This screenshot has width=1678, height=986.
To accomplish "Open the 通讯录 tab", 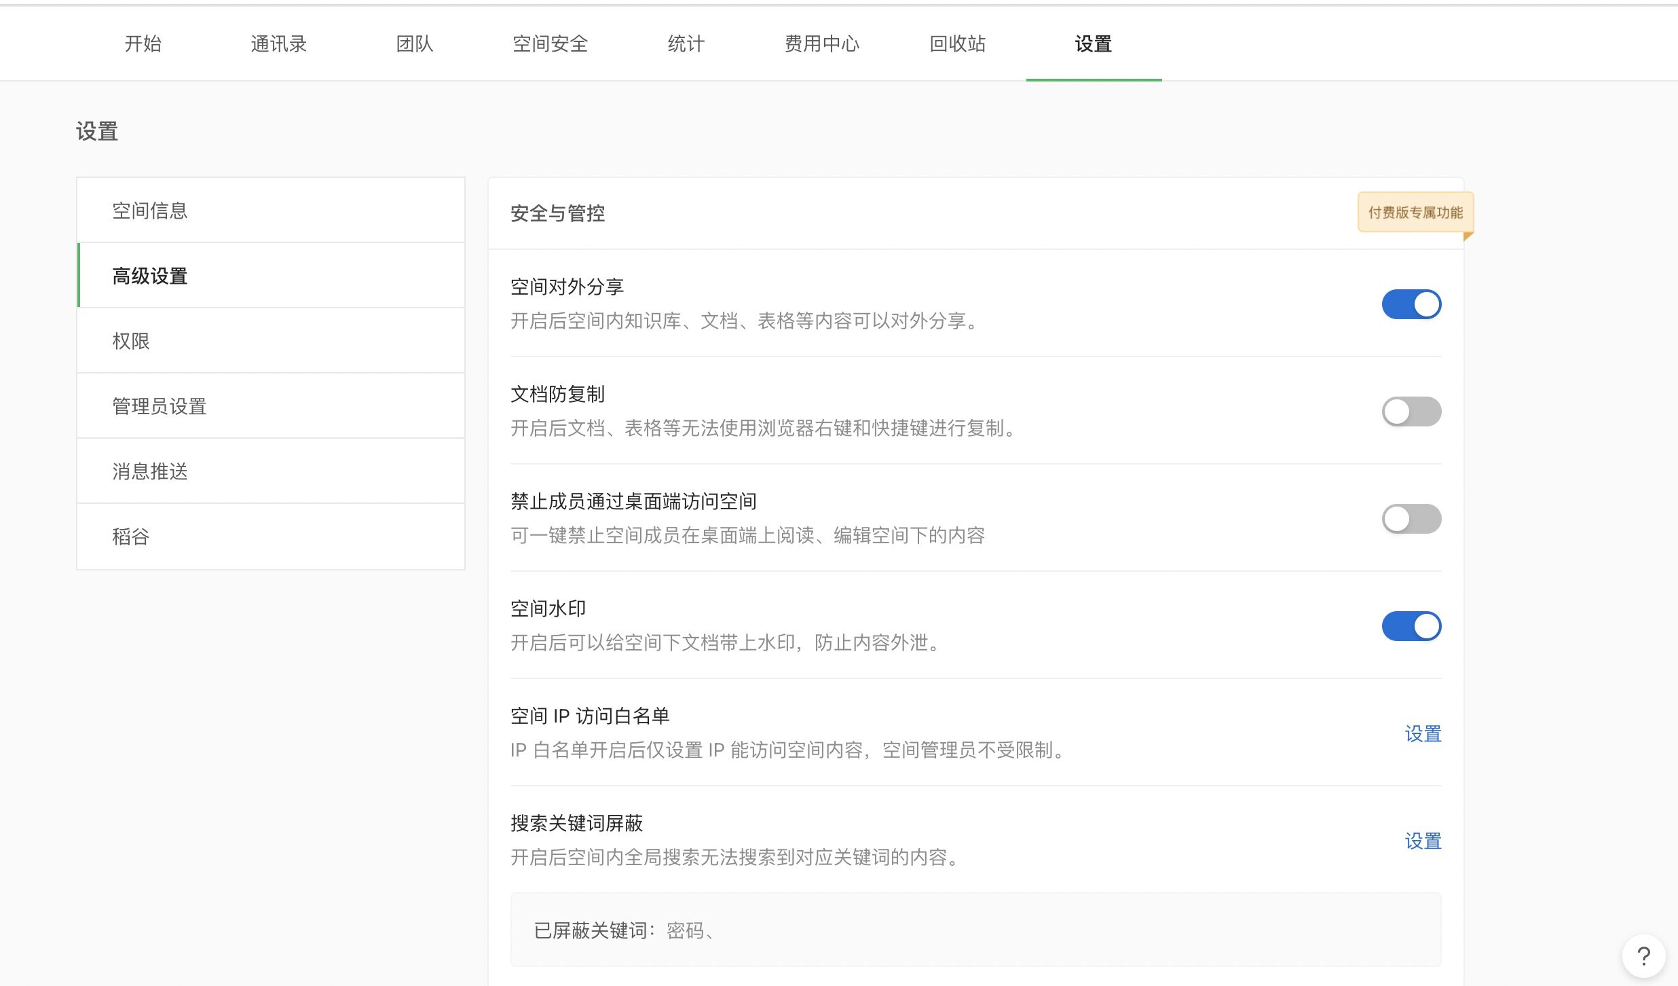I will [x=279, y=44].
